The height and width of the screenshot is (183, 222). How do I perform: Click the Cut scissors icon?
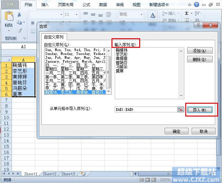coord(19,14)
